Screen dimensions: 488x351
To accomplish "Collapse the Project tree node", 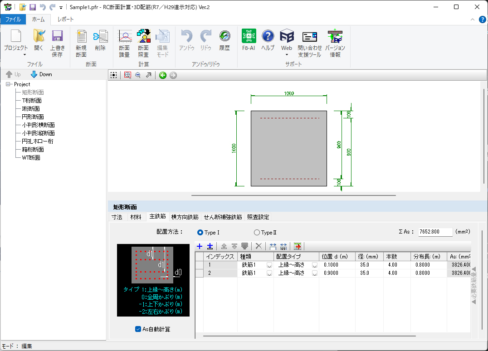I will [8, 84].
